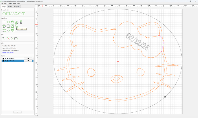Open the DEFAULT layer color swatch

(x=3, y=59)
